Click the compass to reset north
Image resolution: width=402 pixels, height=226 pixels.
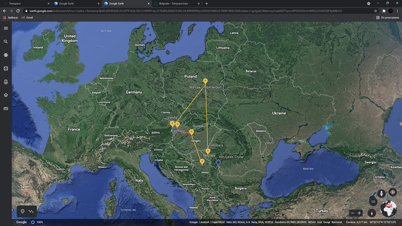point(371,213)
